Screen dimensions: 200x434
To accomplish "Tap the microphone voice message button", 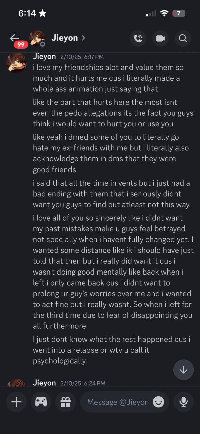I will coord(183,402).
